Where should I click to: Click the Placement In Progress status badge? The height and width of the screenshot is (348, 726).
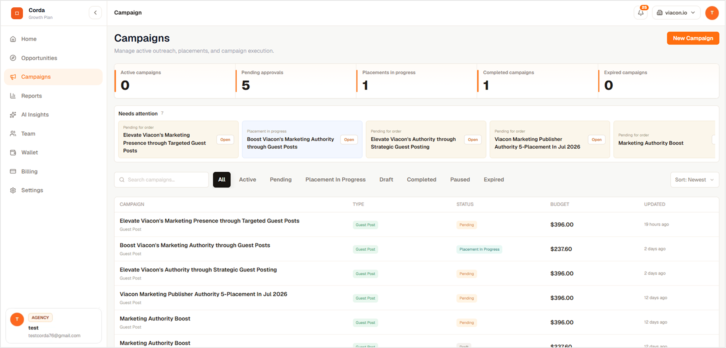pos(479,249)
